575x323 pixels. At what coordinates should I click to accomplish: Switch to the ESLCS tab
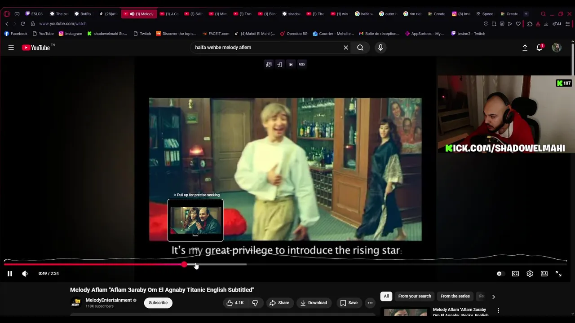[34, 14]
